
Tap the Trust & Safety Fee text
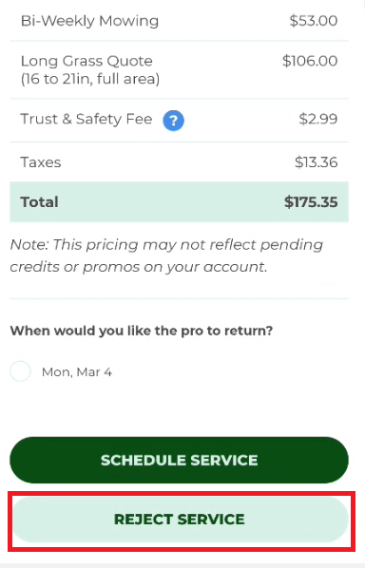point(86,119)
